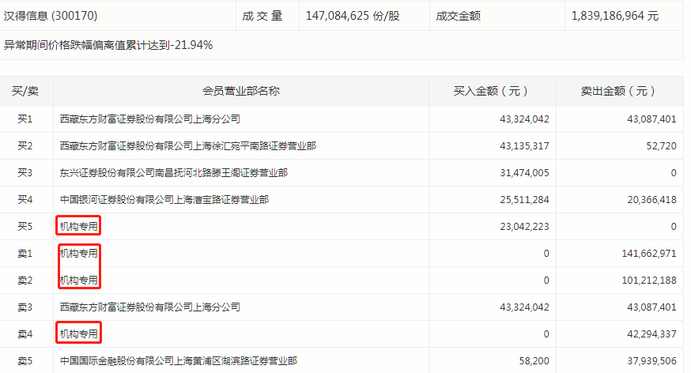
Task: Click 东兴证券南昌抚河北路滕王阁证券营业部
Action: click(x=174, y=172)
